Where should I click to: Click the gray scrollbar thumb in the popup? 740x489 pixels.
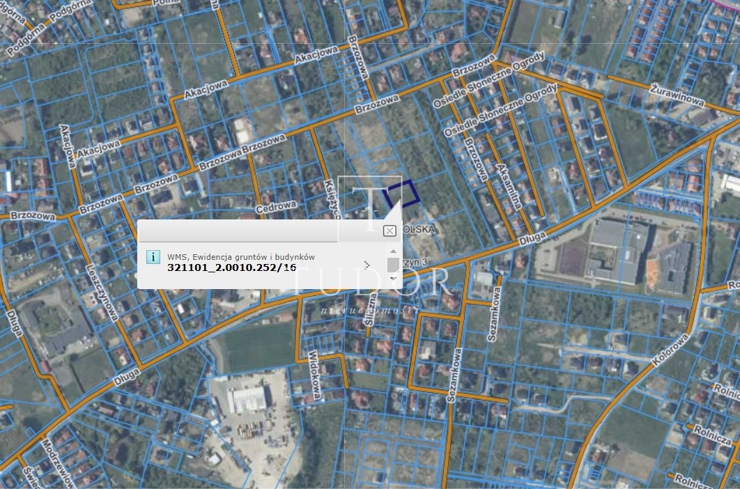(x=393, y=265)
